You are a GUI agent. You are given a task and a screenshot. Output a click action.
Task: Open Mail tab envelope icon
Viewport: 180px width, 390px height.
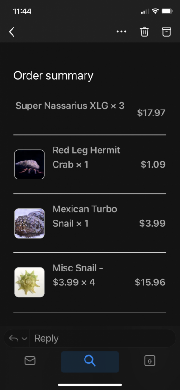coord(30,360)
